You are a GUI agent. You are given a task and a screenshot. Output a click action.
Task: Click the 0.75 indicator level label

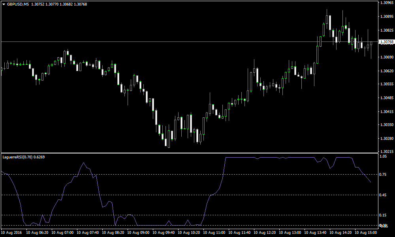(383, 175)
